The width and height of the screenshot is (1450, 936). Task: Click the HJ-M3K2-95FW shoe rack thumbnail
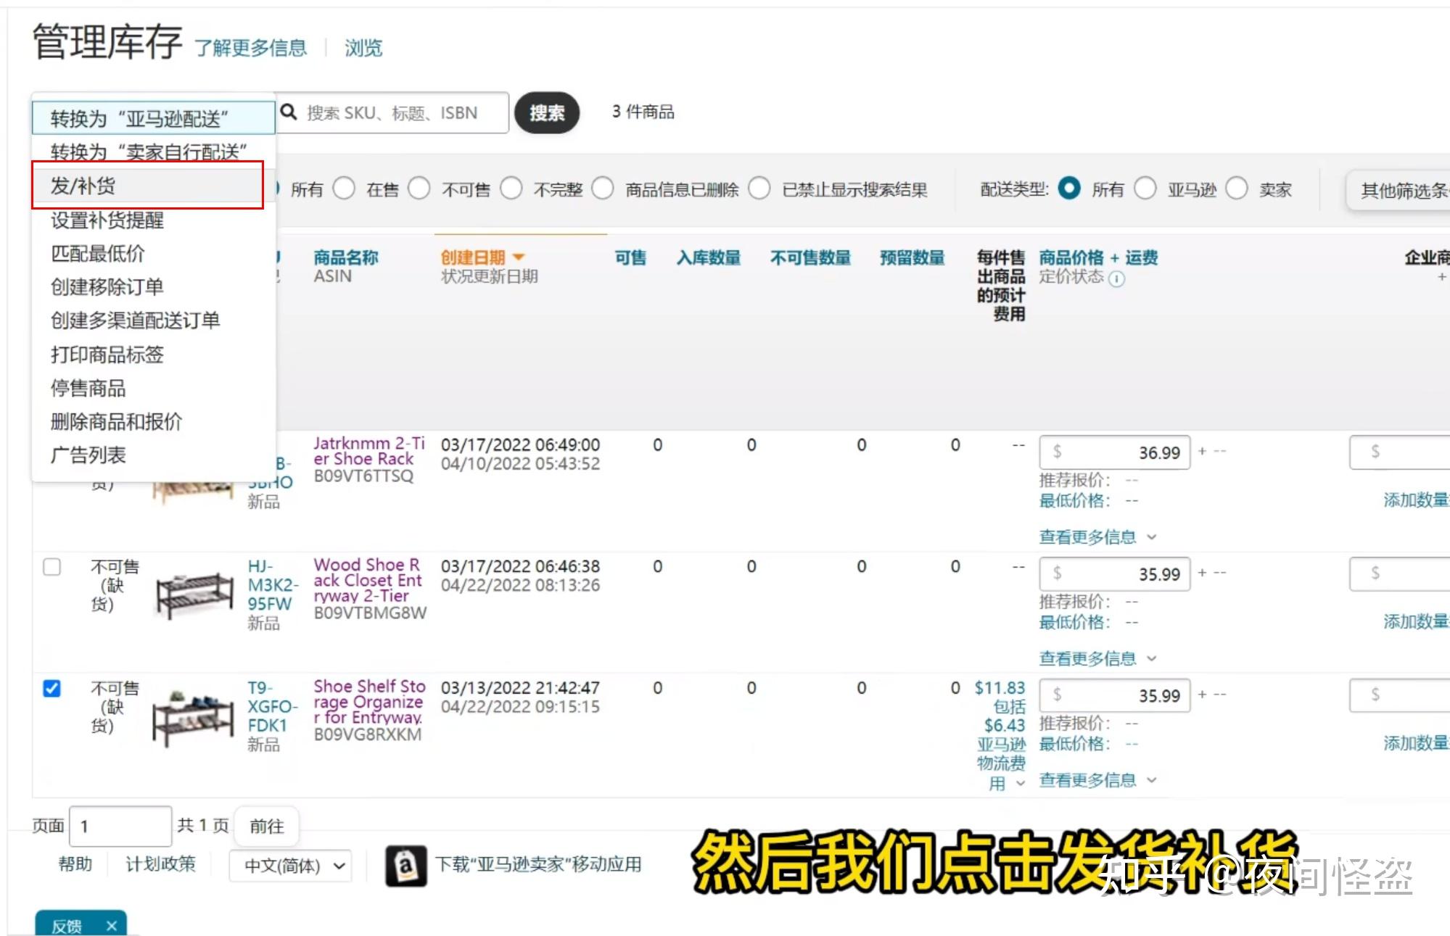[194, 595]
